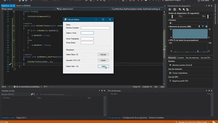This screenshot has height=123, width=218.
Task: Switch to Ventana Inmediato tab
Action: [x=156, y=118]
